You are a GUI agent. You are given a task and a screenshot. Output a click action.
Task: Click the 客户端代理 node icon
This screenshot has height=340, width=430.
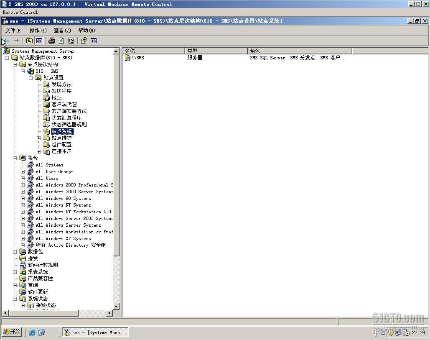click(46, 104)
